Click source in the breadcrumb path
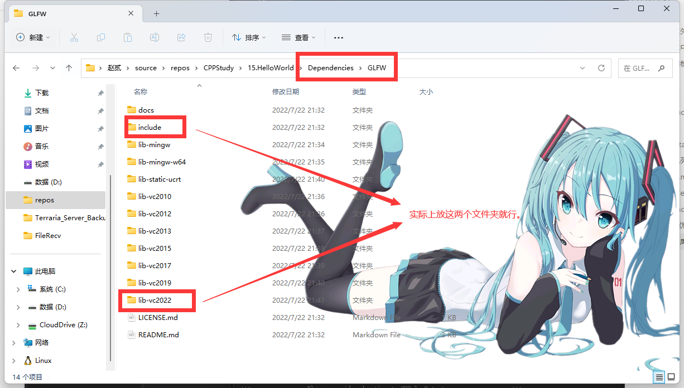The image size is (684, 388). [x=146, y=68]
